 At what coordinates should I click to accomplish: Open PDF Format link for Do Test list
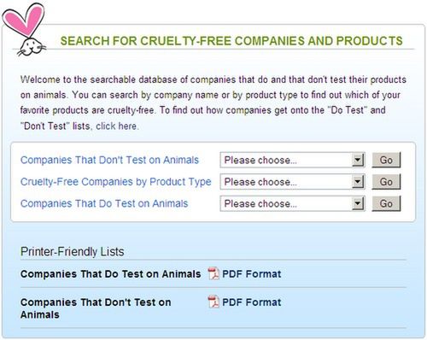click(252, 274)
